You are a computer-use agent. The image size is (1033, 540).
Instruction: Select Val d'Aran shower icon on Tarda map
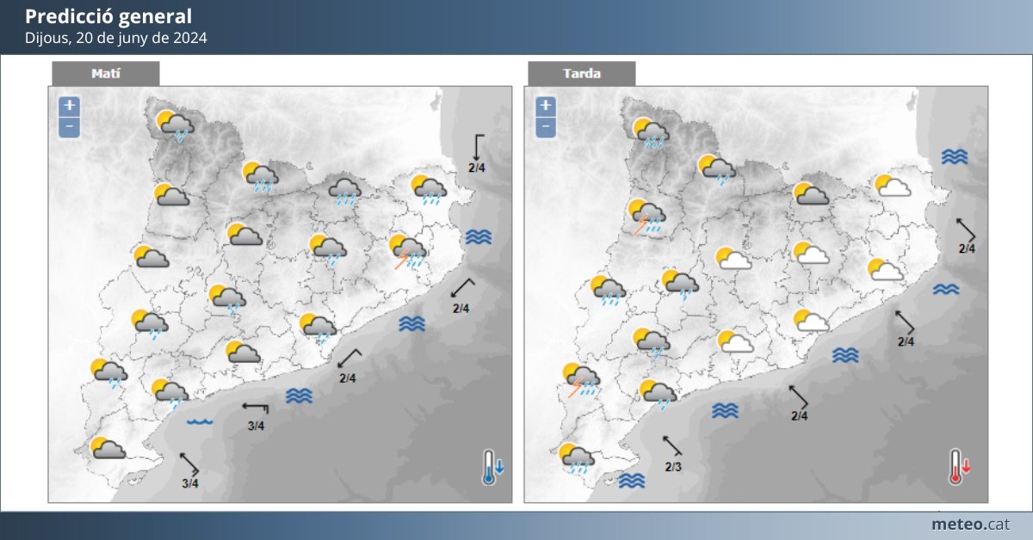click(x=652, y=133)
